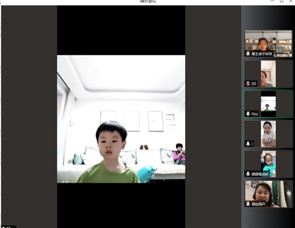This screenshot has height=228, width=295.
Task: Click the red-slashed muted microphone icon
Action: coord(248,84)
